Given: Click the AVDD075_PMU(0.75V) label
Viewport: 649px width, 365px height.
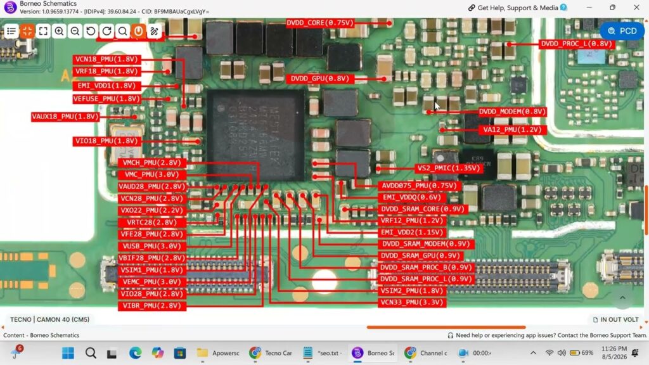Looking at the screenshot, I should coord(419,186).
